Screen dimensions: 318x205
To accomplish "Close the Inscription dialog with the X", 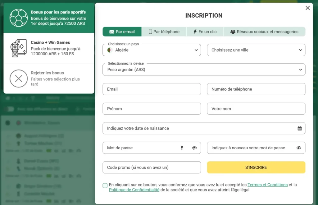I will [308, 8].
